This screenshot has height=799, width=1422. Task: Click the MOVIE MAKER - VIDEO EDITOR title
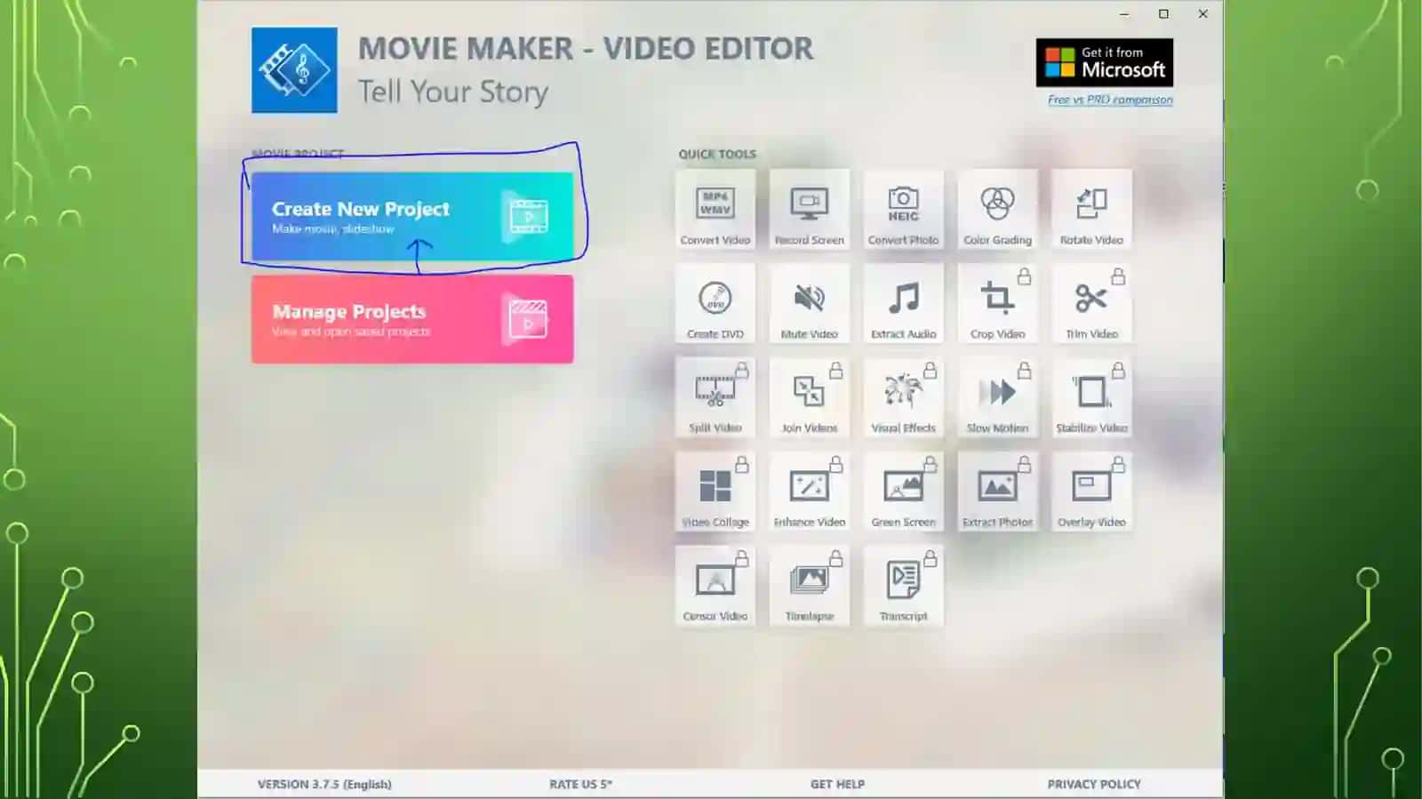pos(586,48)
